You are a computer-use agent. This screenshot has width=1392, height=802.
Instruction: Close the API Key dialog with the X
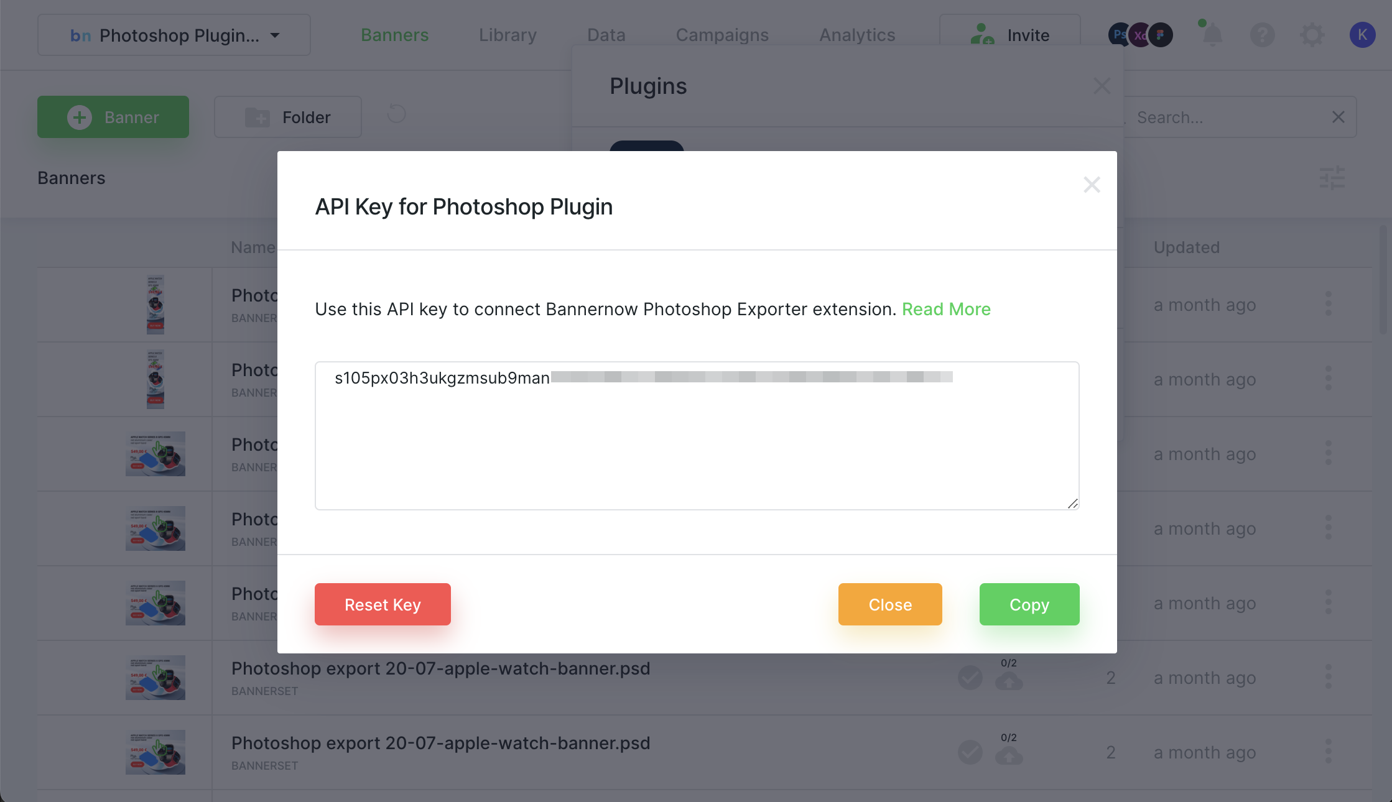point(1092,185)
